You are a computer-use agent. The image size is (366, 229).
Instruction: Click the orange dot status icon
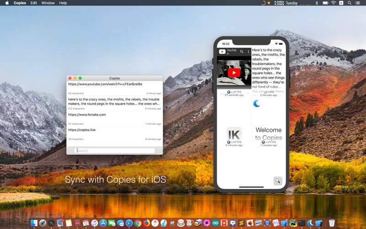(x=269, y=3)
